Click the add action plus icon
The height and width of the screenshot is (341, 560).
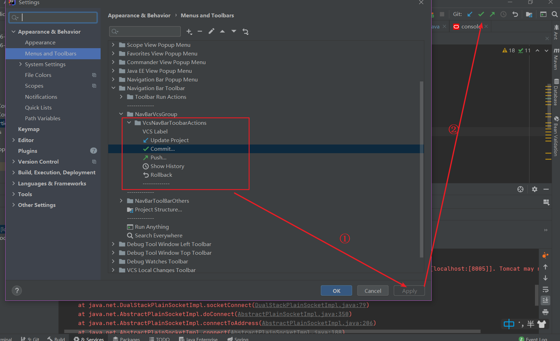pos(189,32)
